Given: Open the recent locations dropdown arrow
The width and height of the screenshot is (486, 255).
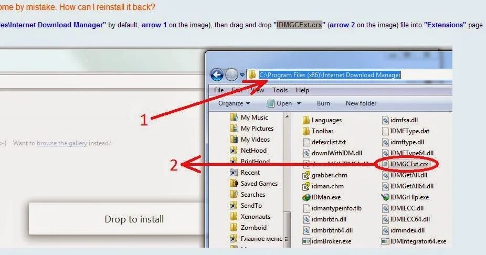Looking at the screenshot, I should tap(242, 75).
